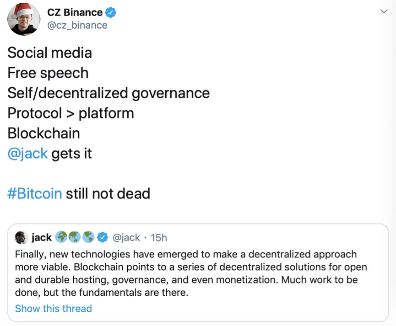Click the first globe emoji after jack
This screenshot has height=326, width=396.
[61, 237]
